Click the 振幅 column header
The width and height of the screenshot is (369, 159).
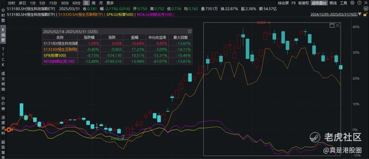coord(135,37)
